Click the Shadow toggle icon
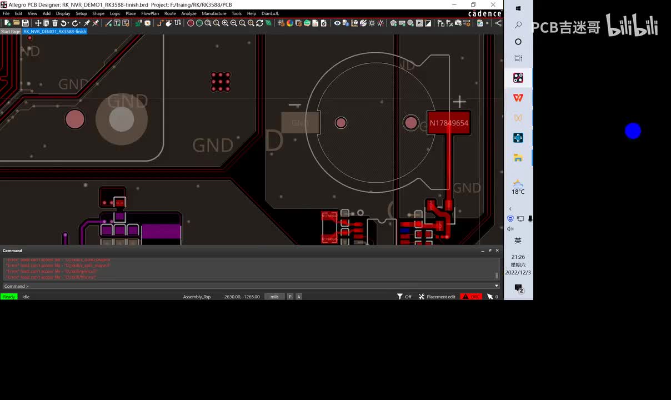Screen dimensions: 671x400 tap(298, 23)
